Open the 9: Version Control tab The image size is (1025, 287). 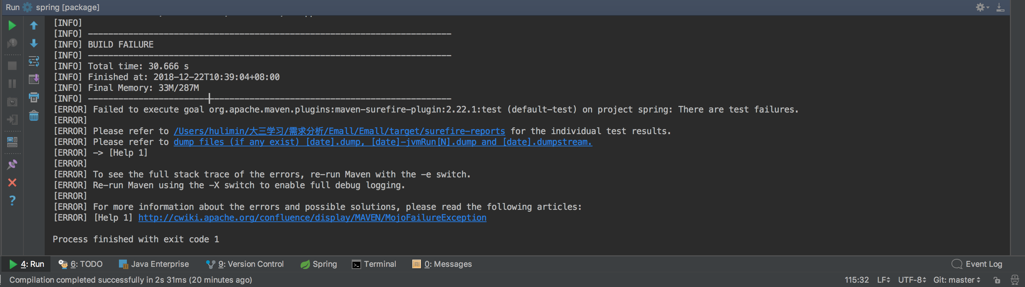245,264
